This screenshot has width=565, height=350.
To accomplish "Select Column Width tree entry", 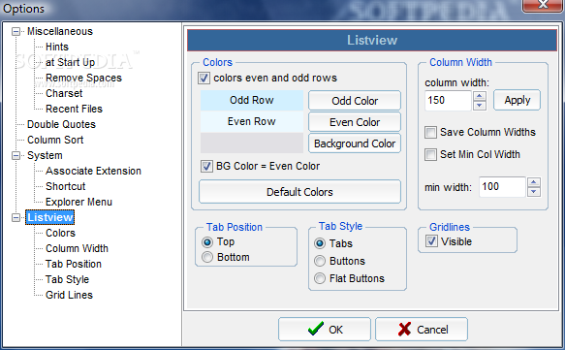I will [77, 248].
